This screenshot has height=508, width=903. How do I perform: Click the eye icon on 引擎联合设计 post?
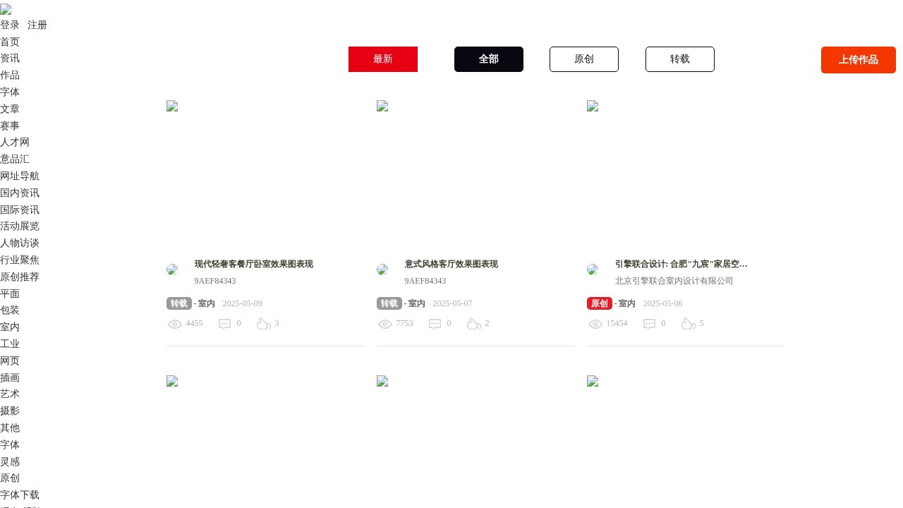595,324
